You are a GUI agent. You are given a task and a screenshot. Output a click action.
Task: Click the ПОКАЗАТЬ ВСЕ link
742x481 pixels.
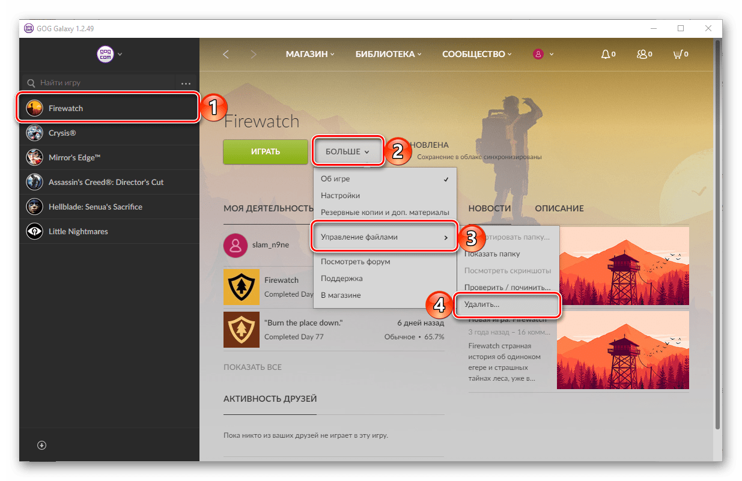click(252, 367)
